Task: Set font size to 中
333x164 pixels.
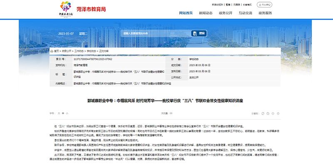Action: point(63,114)
